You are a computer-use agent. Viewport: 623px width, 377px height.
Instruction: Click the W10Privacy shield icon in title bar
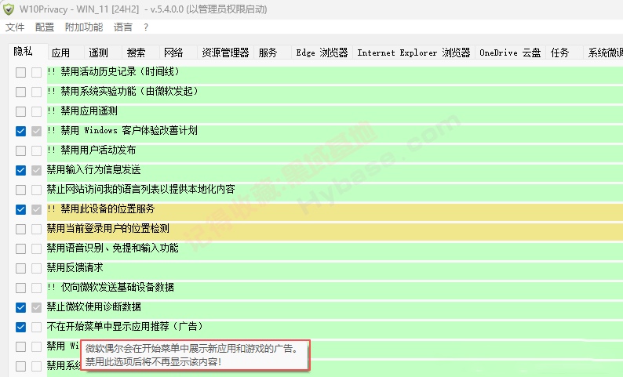point(9,9)
